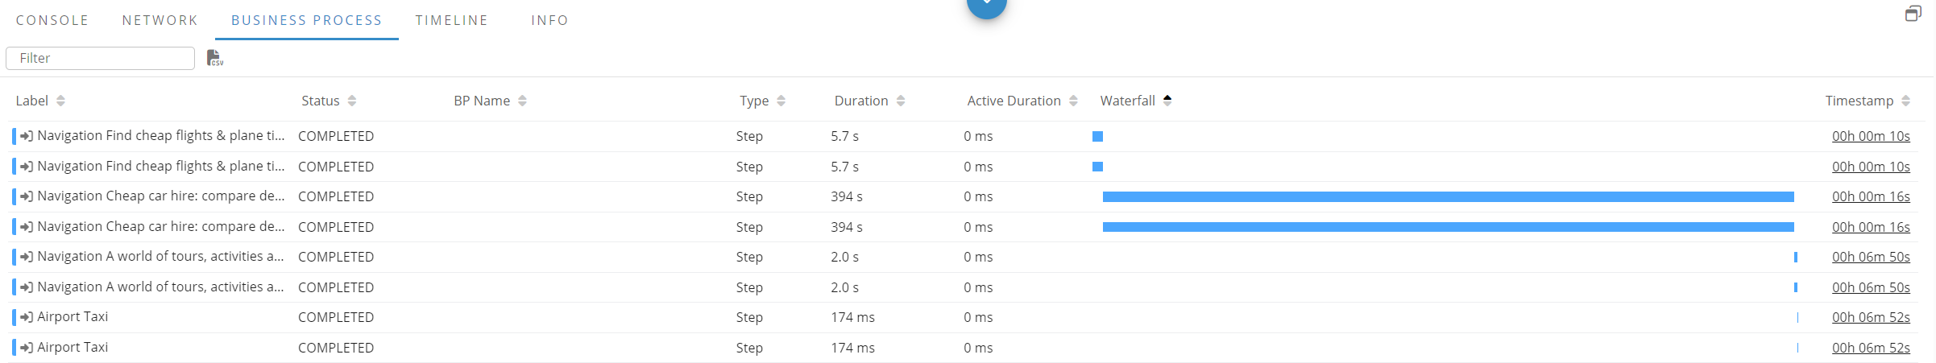This screenshot has height=363, width=1936.
Task: Click the Filter input field
Action: click(x=101, y=58)
